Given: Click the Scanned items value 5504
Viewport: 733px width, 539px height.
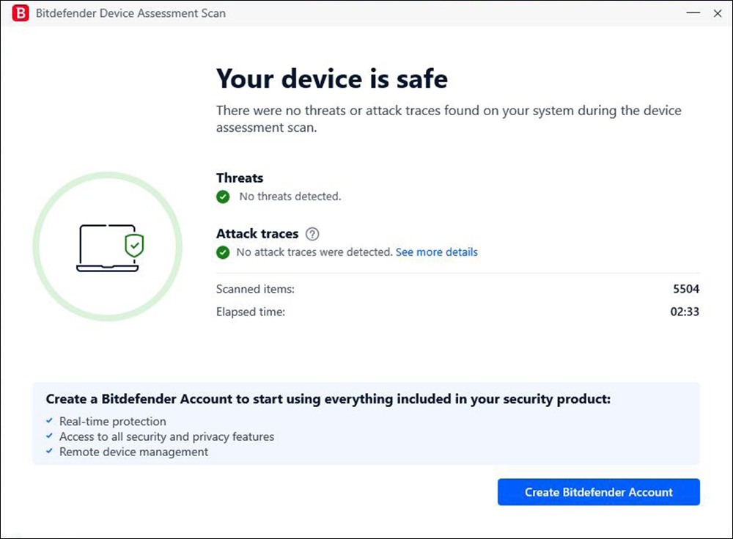Looking at the screenshot, I should tap(685, 289).
